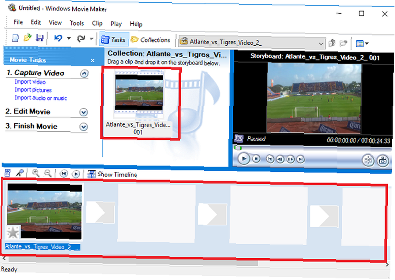This screenshot has height=280, width=395.
Task: Open the Tools menu
Action: [77, 23]
